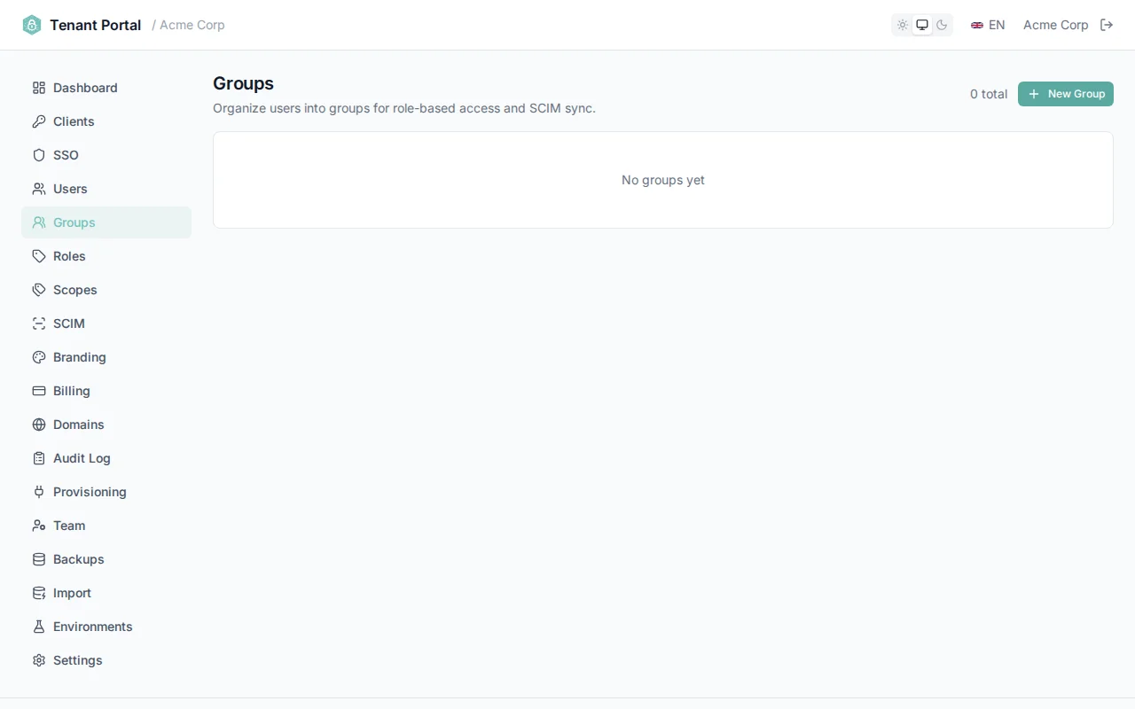Click the logout arrow icon
The height and width of the screenshot is (709, 1135).
[x=1107, y=25]
